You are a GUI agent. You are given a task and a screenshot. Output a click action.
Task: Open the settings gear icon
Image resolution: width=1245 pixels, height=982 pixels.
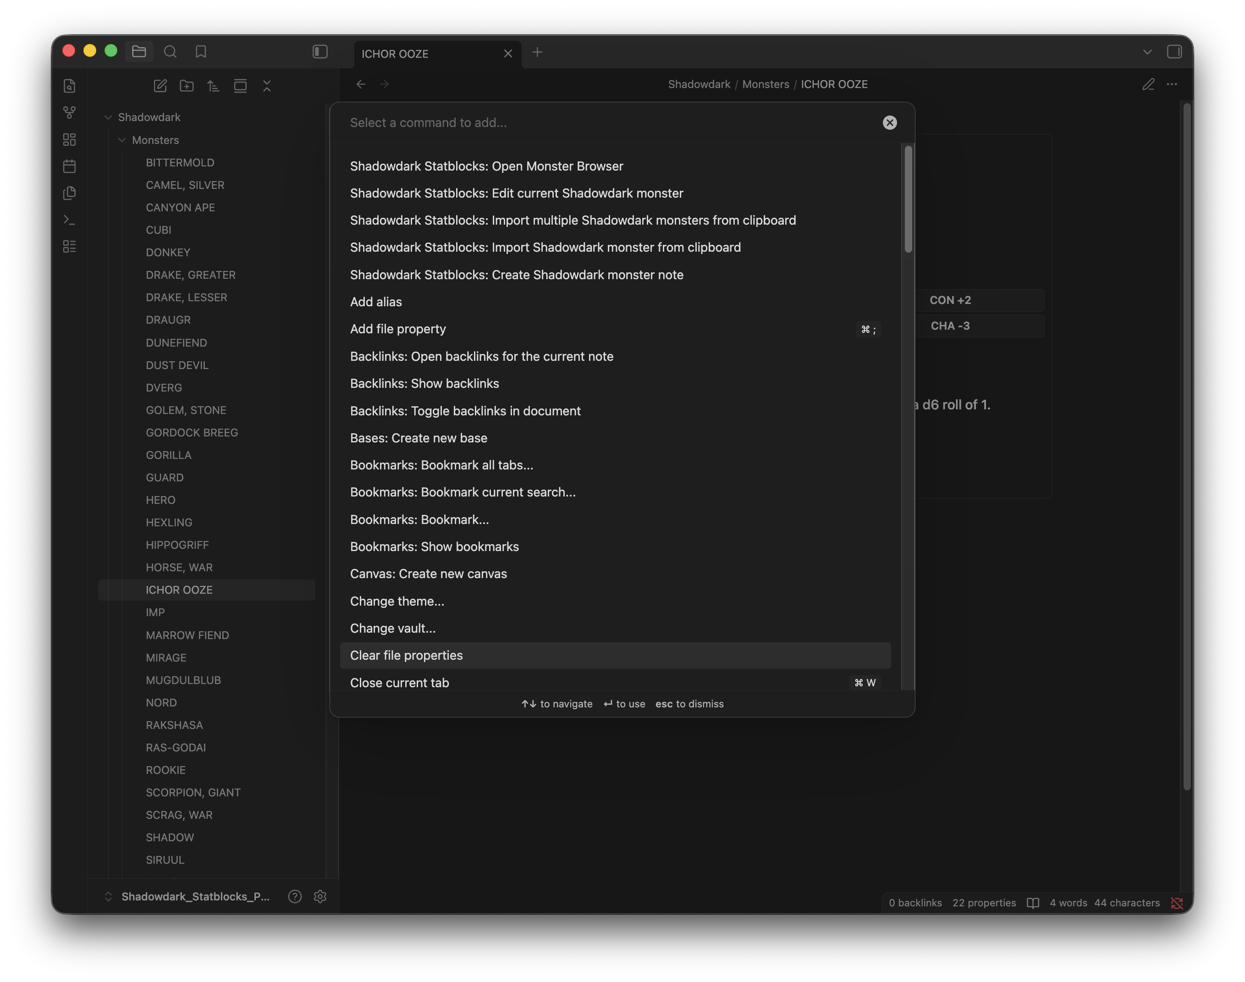[320, 896]
